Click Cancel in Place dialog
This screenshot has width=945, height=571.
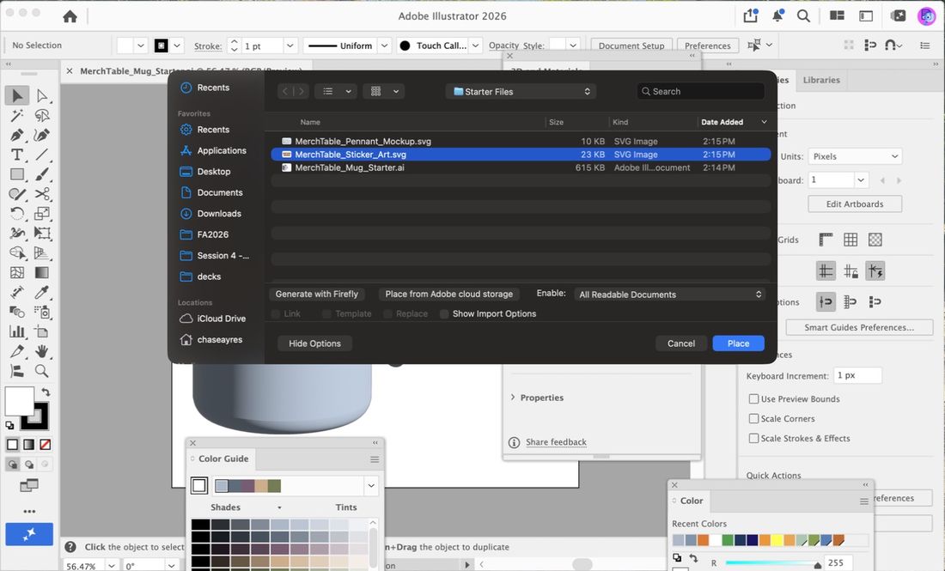[681, 343]
